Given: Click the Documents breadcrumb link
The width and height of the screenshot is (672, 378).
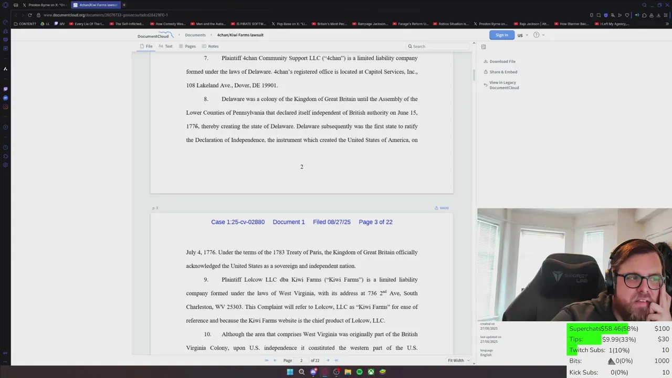Looking at the screenshot, I should click(x=195, y=35).
